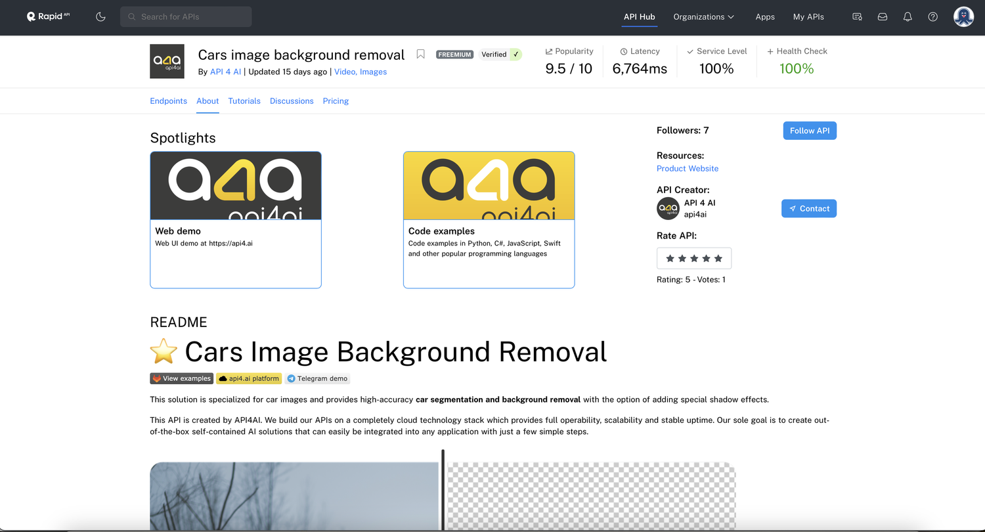Viewport: 985px width, 532px height.
Task: Bookmark the Cars image background removal API
Action: coord(421,55)
